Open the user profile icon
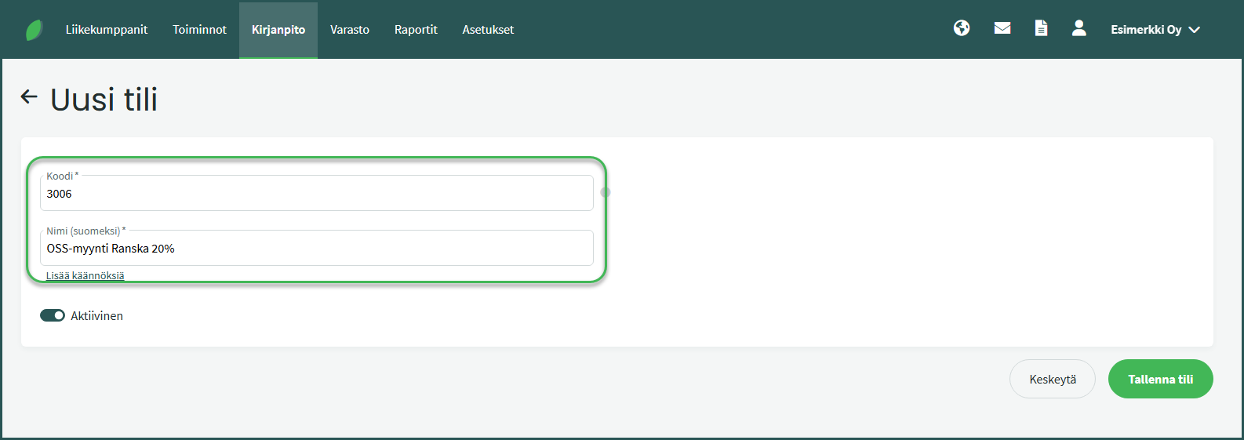The height and width of the screenshot is (440, 1244). coord(1079,28)
